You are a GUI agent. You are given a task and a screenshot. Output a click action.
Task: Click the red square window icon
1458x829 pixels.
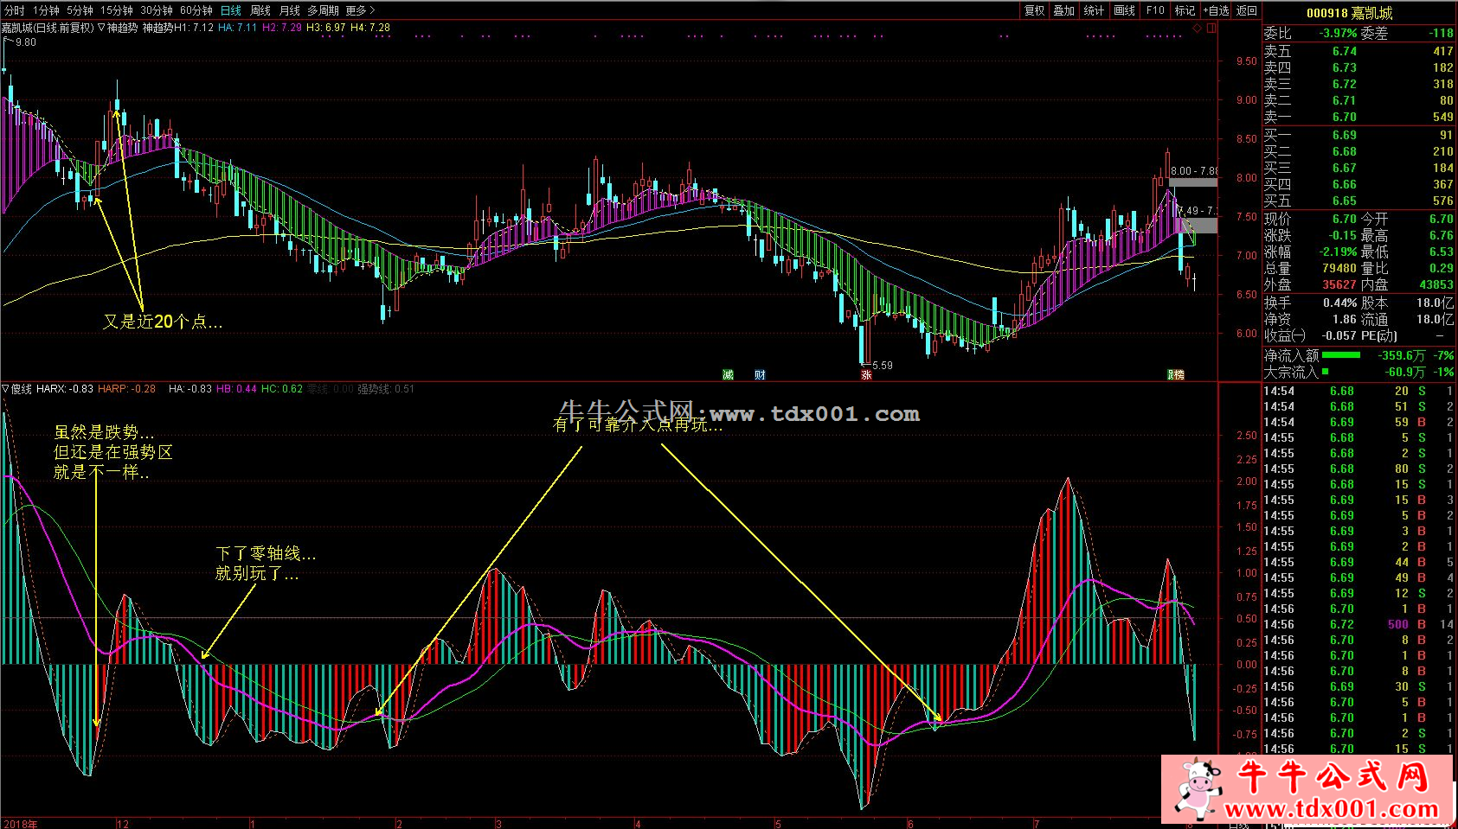coord(1211,28)
